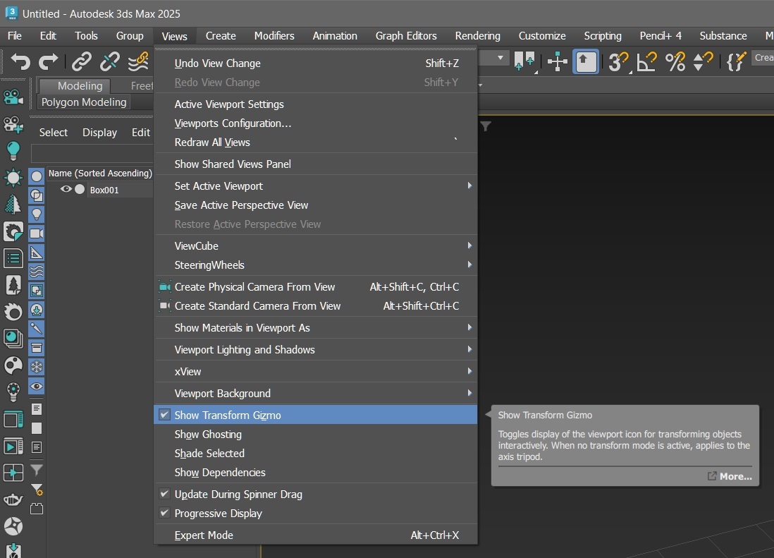Disable Update During Spinner Drag
The image size is (774, 558).
[238, 495]
